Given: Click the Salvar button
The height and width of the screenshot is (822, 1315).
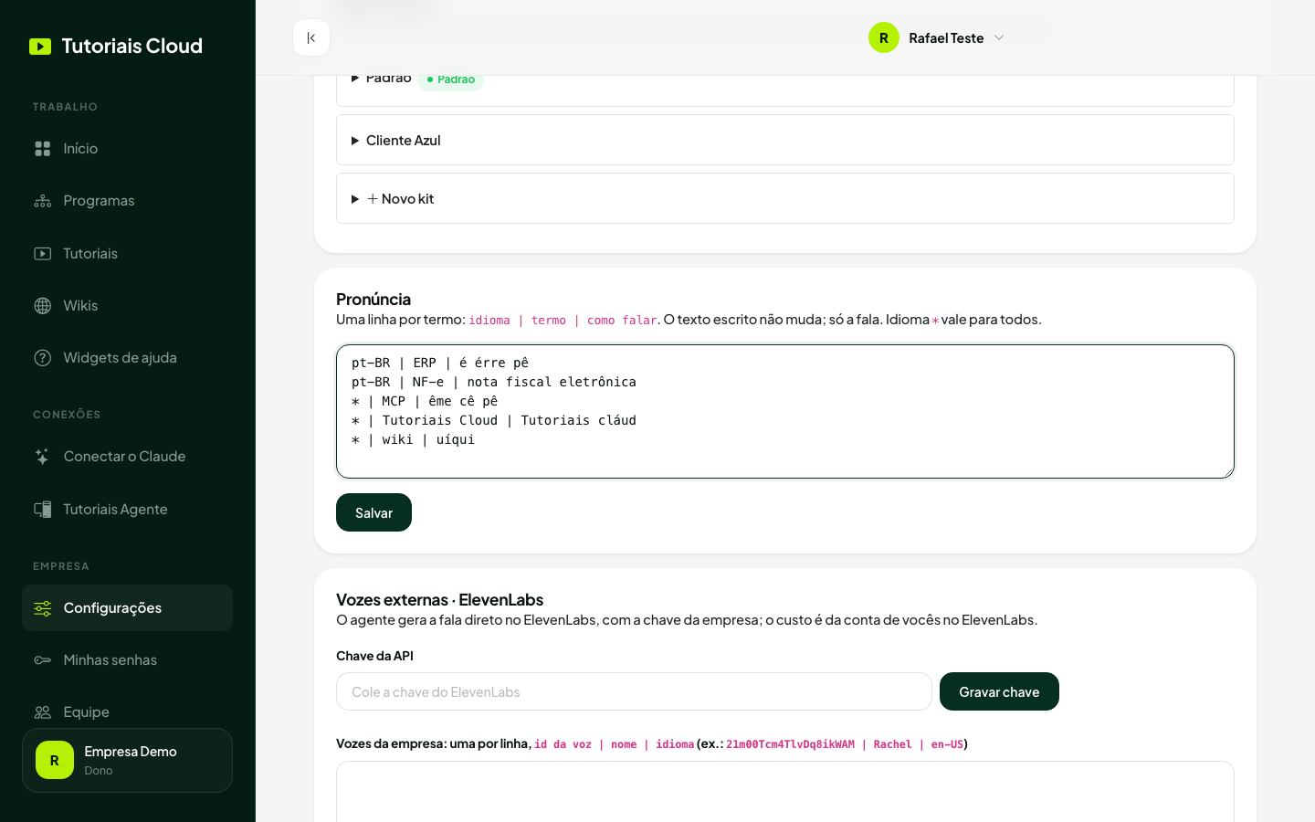Looking at the screenshot, I should point(373,512).
